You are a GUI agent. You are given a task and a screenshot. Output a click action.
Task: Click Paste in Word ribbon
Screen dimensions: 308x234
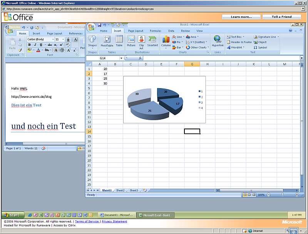pyautogui.click(x=12, y=44)
